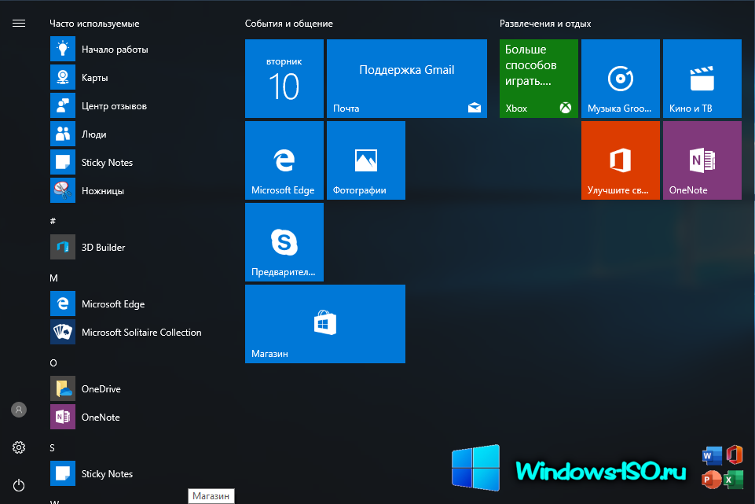Click the События и общение group title
The height and width of the screenshot is (504, 755).
[289, 24]
